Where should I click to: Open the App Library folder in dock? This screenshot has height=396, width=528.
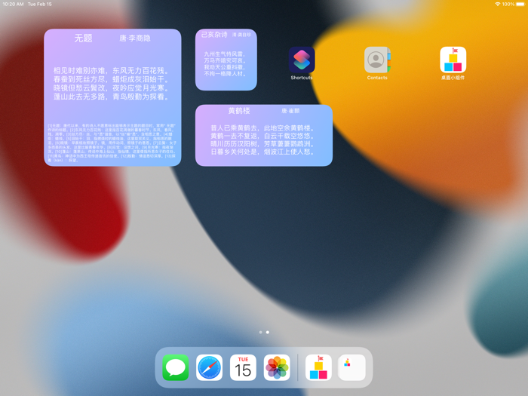[352, 367]
